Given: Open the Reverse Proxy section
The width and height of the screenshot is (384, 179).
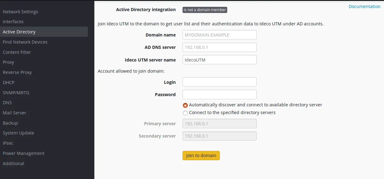Looking at the screenshot, I should (17, 72).
